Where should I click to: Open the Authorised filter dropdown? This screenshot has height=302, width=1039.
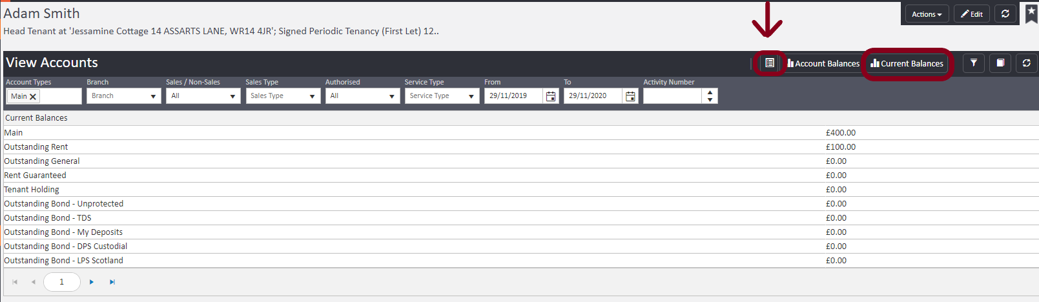391,96
